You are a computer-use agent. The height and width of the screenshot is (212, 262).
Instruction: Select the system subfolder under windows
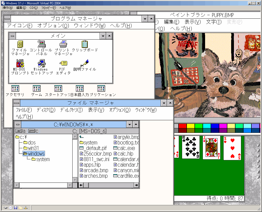(43, 159)
